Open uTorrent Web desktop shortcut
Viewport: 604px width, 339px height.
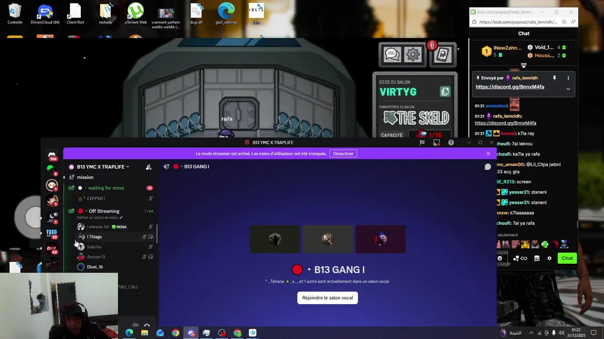tap(136, 14)
